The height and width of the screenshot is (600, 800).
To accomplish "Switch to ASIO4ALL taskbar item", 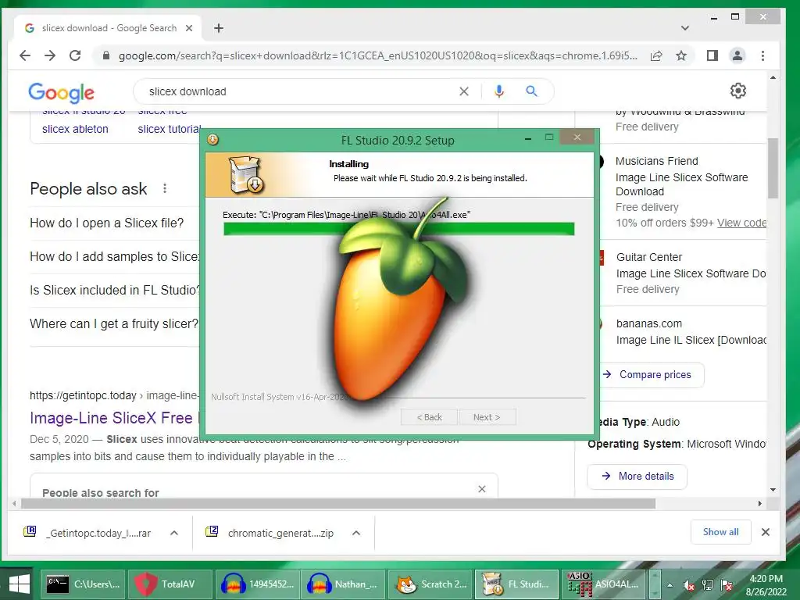I will point(603,584).
